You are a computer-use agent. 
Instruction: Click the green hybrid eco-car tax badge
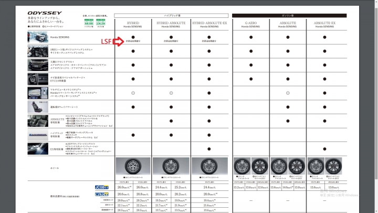[89, 22]
